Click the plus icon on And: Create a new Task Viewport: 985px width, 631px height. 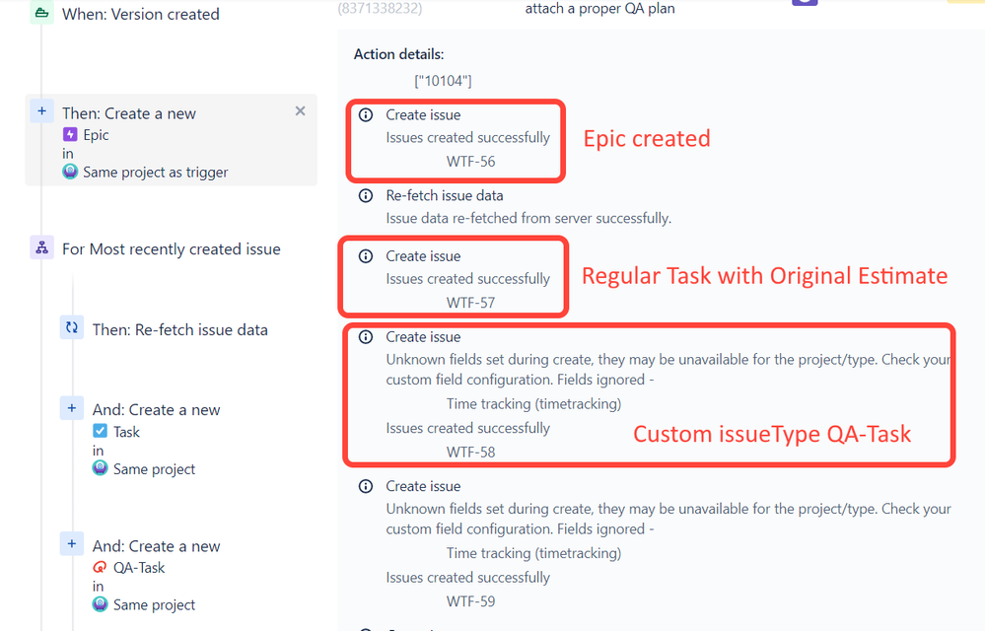tap(70, 408)
